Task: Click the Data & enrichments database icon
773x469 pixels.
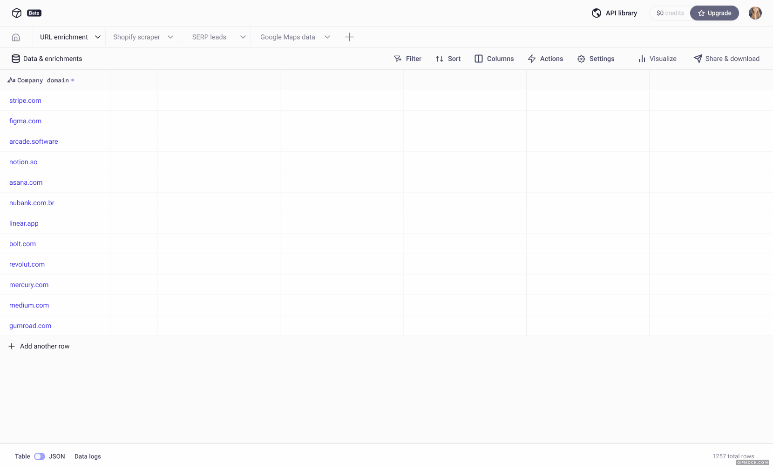Action: [16, 59]
